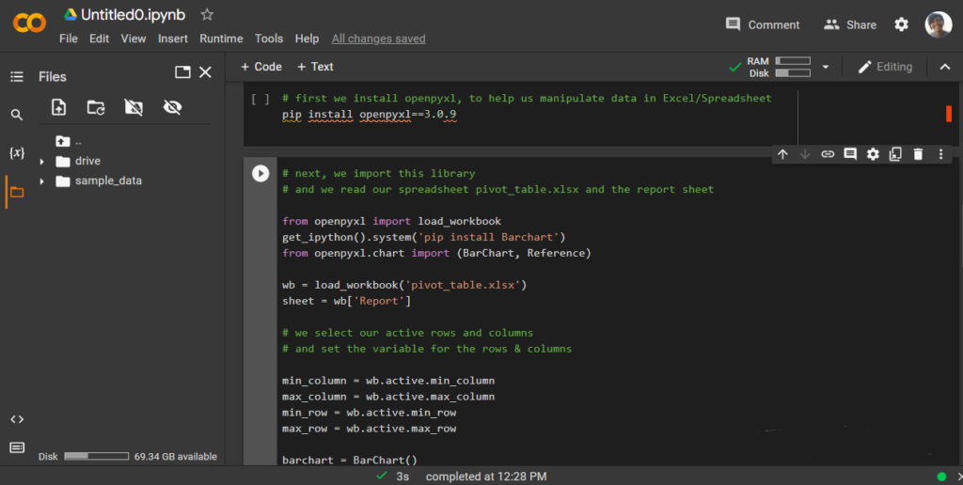Collapse the header with chevron
The image size is (963, 485).
click(x=944, y=67)
